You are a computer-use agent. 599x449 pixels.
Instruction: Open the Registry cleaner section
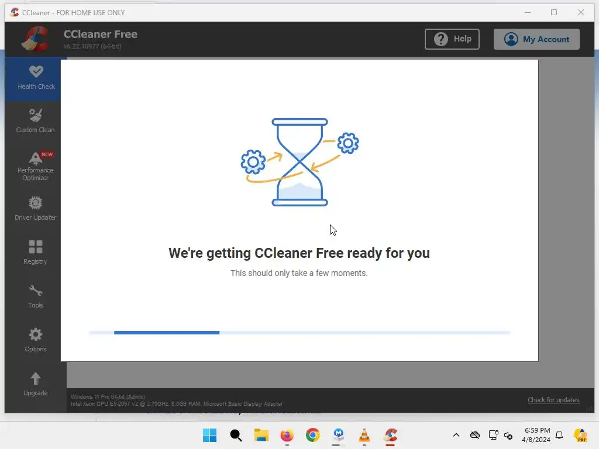click(x=36, y=253)
